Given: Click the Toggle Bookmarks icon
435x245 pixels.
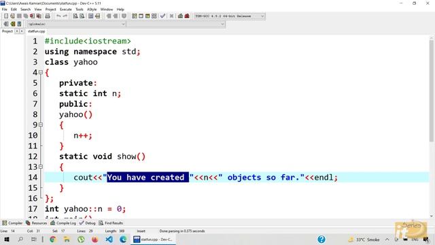Looking at the screenshot, I should point(12,24).
